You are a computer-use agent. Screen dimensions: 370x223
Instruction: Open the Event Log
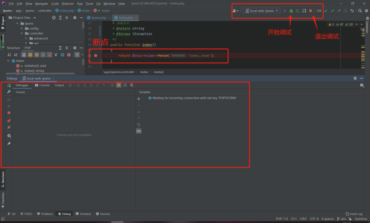point(354,214)
